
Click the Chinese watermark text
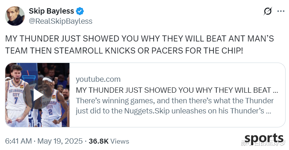[264, 143]
